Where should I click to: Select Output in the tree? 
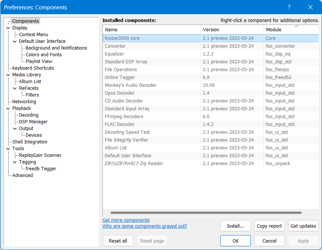coord(26,129)
